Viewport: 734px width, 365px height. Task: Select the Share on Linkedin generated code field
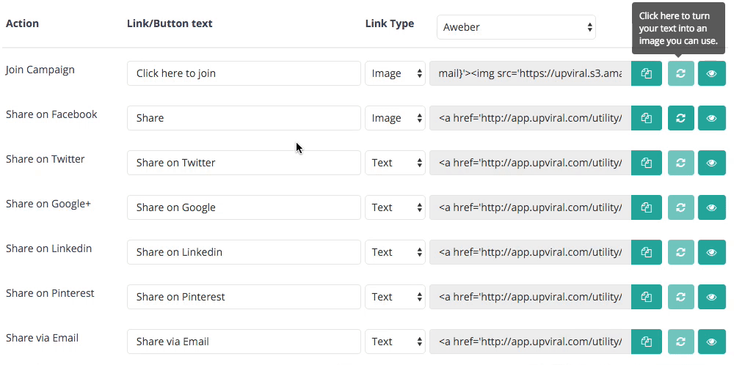tap(530, 252)
